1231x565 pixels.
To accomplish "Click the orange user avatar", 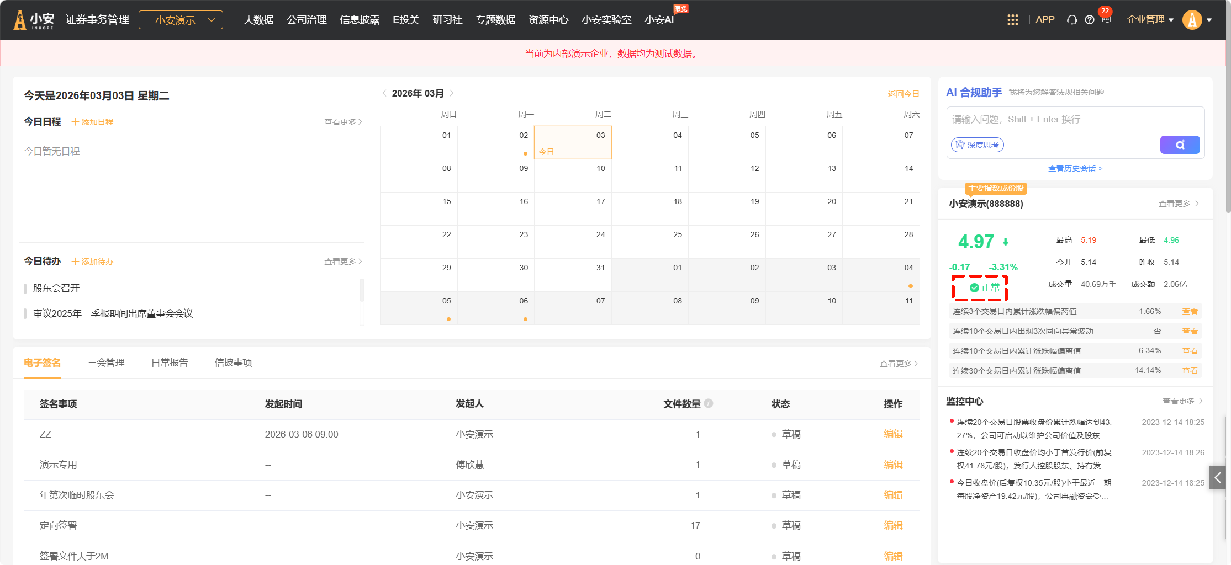I will [x=1192, y=20].
